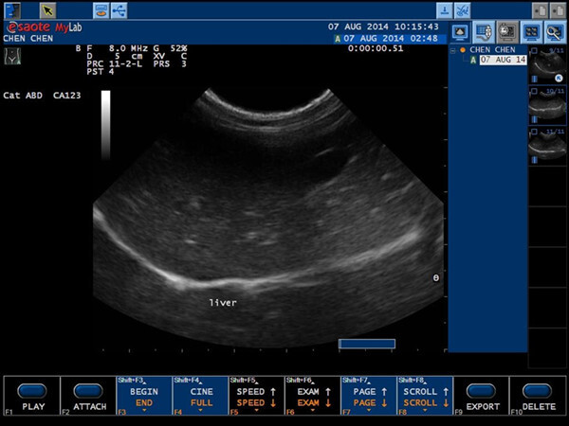
Task: Toggle the BEGIN END soft key
Action: click(143, 397)
